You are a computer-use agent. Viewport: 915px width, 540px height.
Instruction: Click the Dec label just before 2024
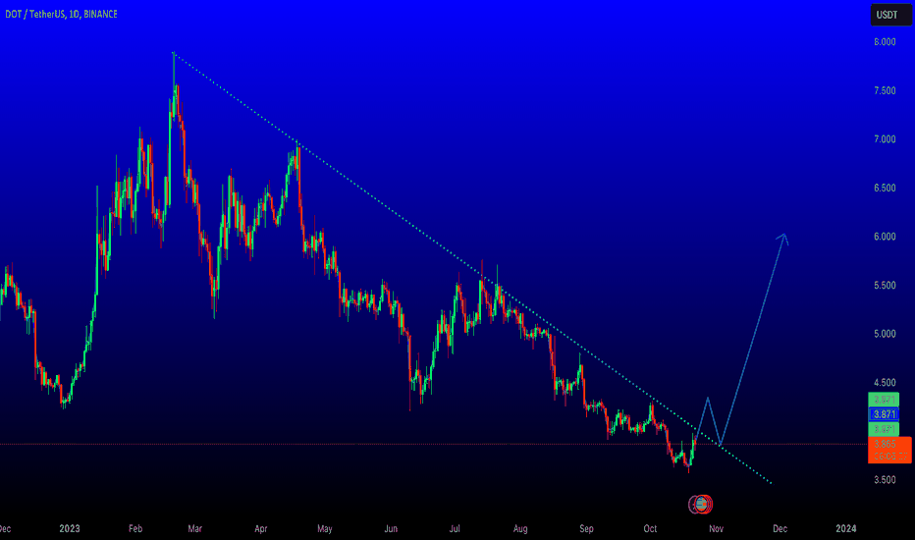780,528
